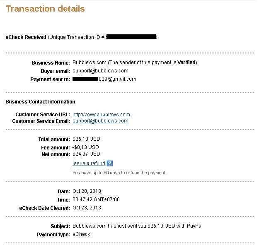Click the Subject line text about PayPal

point(137,226)
